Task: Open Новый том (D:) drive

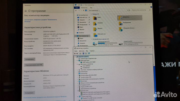Action: tap(131, 43)
